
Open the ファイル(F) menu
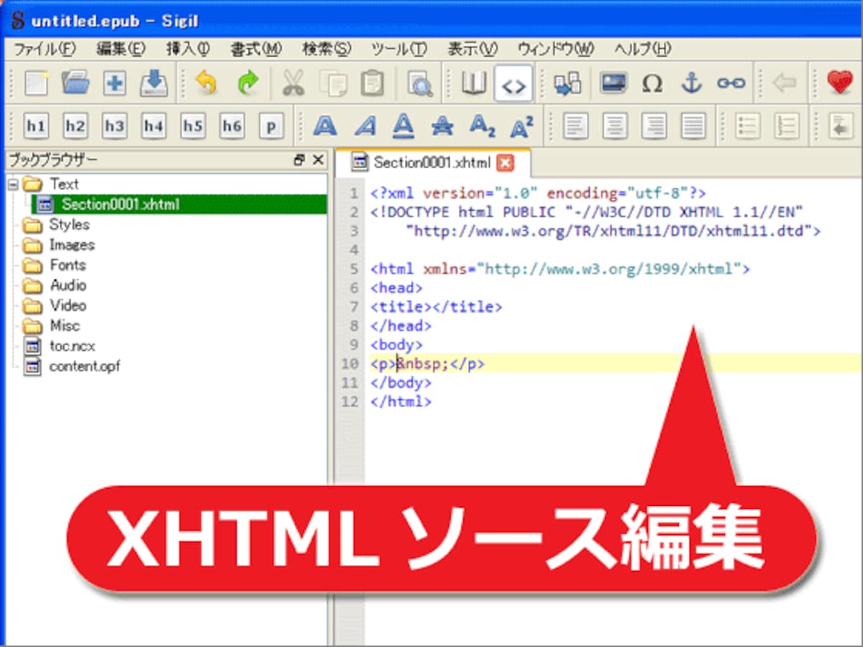[x=45, y=49]
